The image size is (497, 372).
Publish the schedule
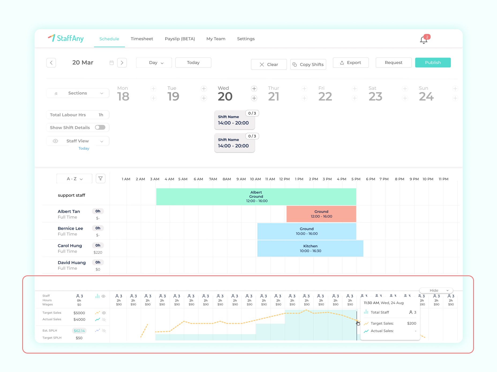[433, 62]
